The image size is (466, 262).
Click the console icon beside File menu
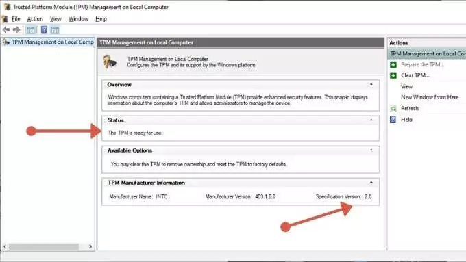point(5,19)
